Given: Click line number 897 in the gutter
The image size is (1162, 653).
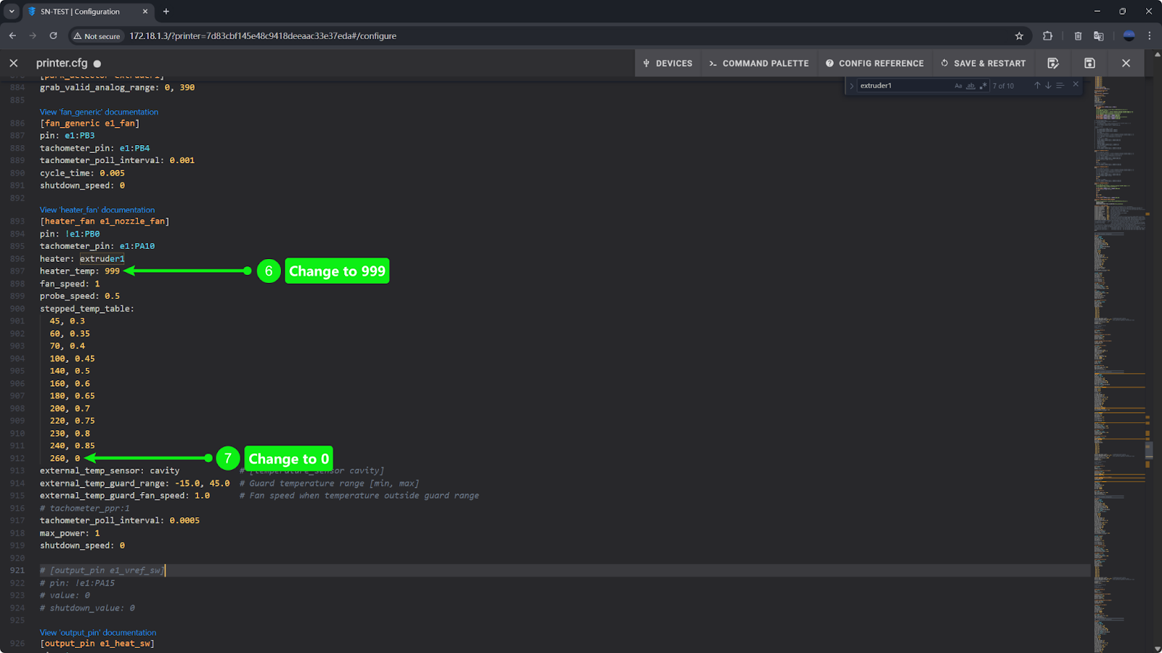Looking at the screenshot, I should point(17,271).
